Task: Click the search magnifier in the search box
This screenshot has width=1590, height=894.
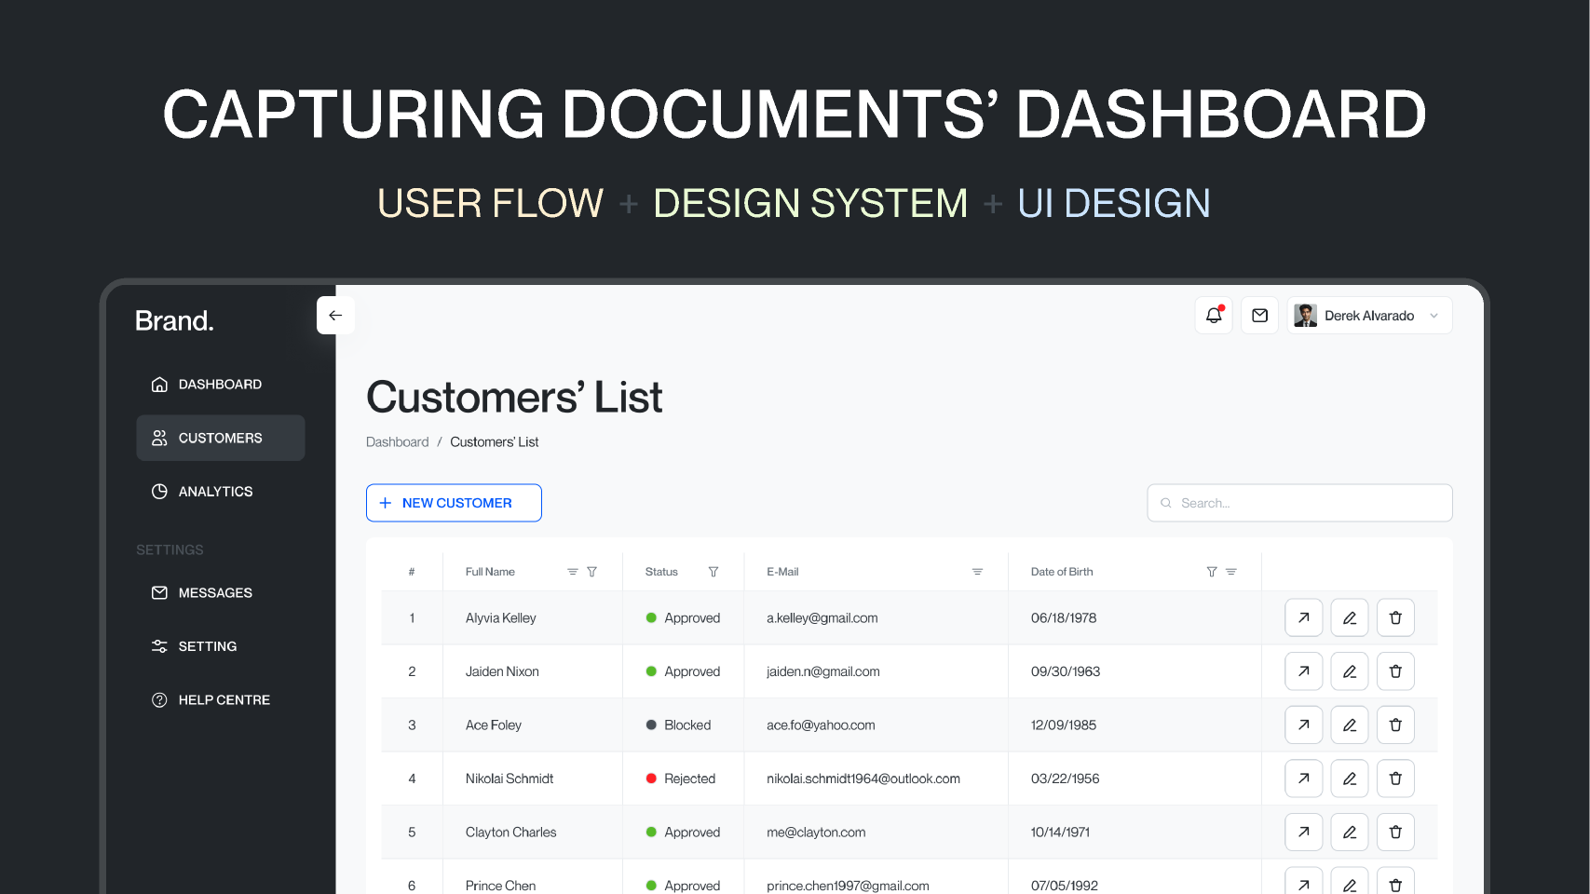Action: tap(1165, 503)
